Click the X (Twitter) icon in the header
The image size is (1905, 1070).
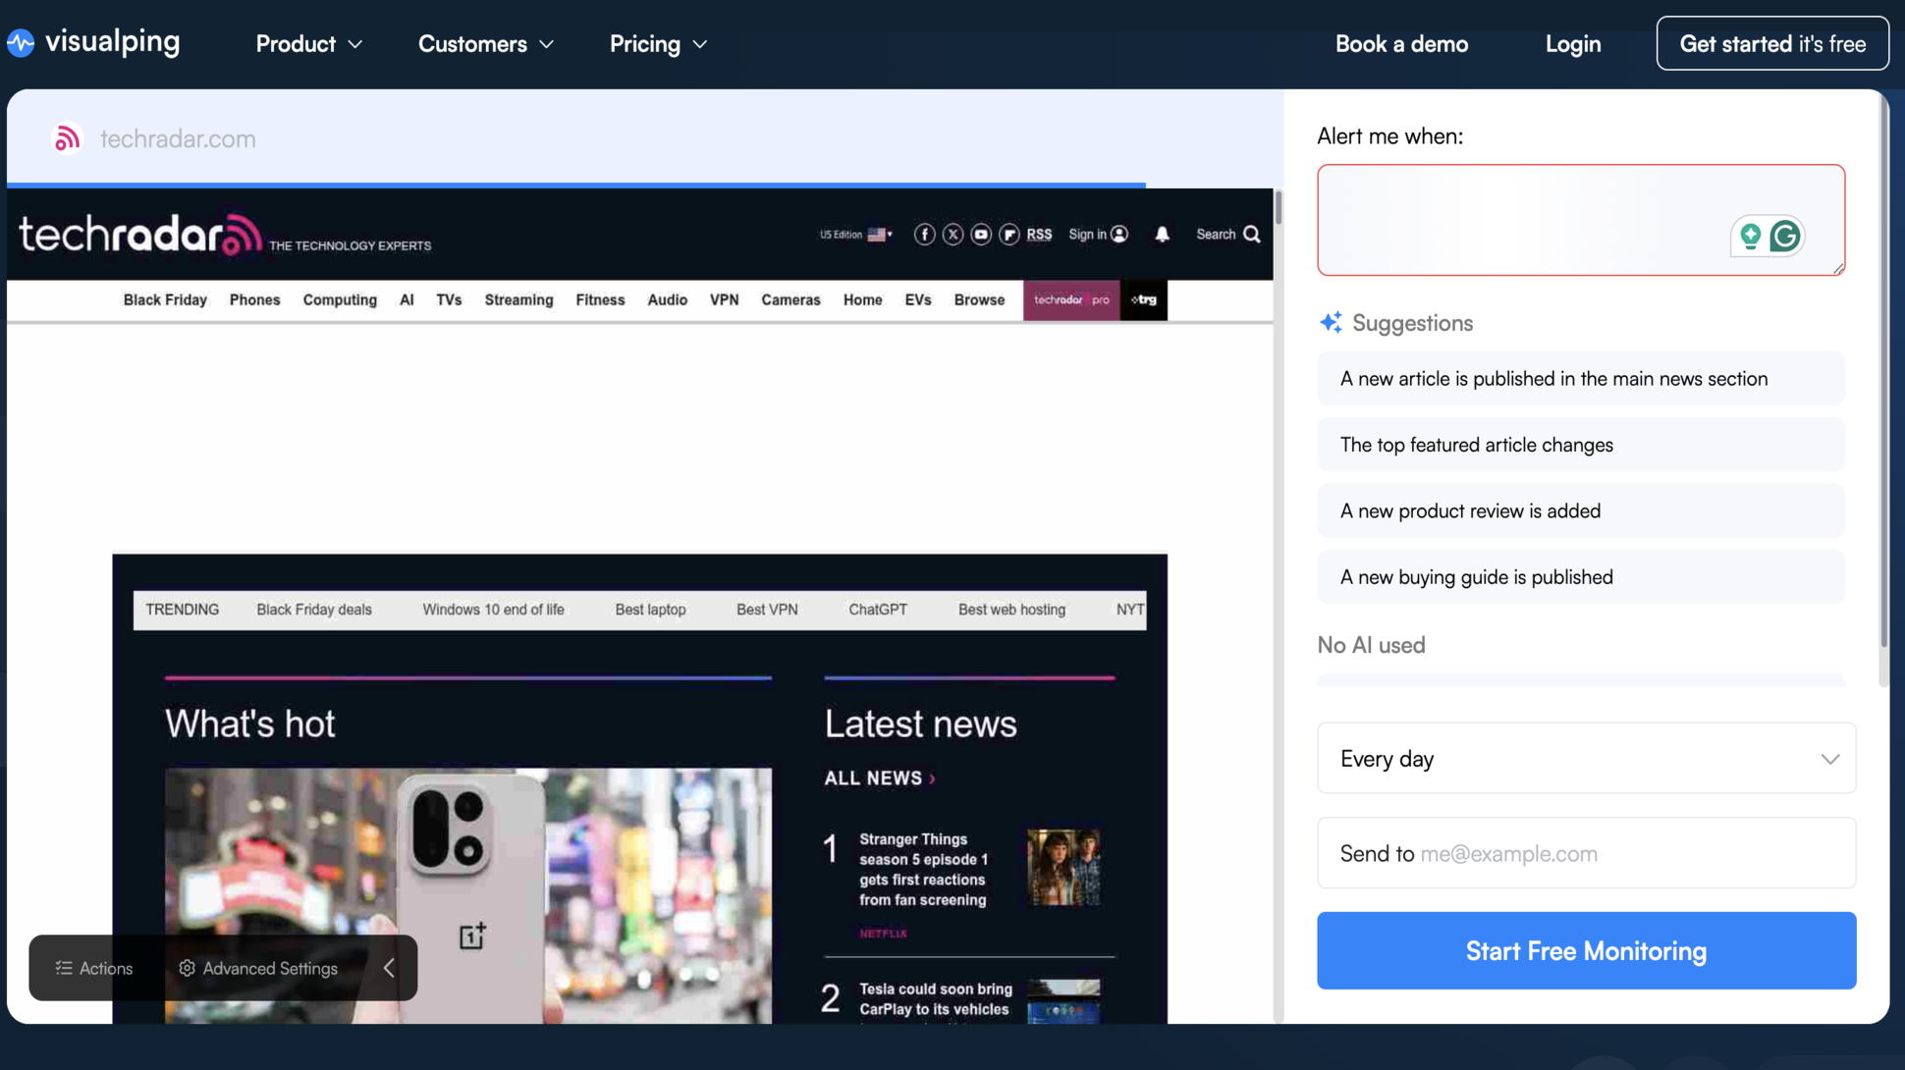pos(952,235)
